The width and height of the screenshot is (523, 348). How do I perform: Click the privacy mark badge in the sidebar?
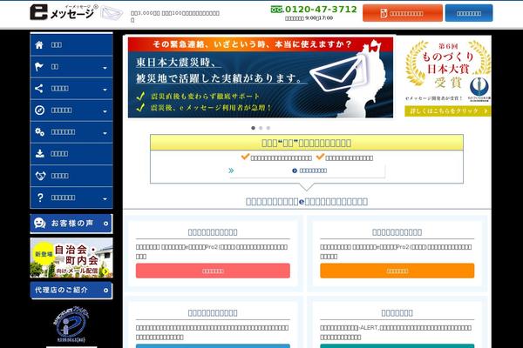[71, 325]
